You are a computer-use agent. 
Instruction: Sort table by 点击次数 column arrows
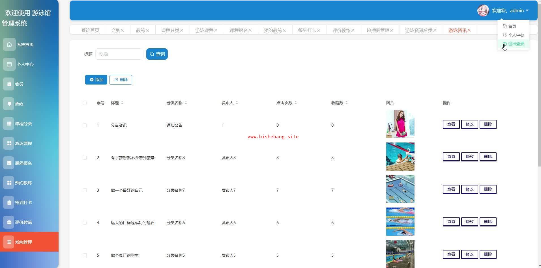tap(296, 103)
